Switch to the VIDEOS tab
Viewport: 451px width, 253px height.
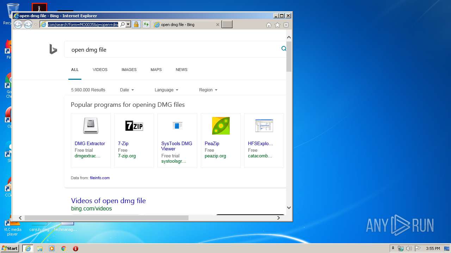tap(100, 70)
